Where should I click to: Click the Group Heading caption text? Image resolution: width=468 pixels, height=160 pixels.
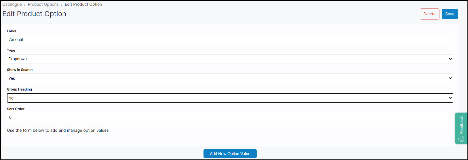(19, 89)
